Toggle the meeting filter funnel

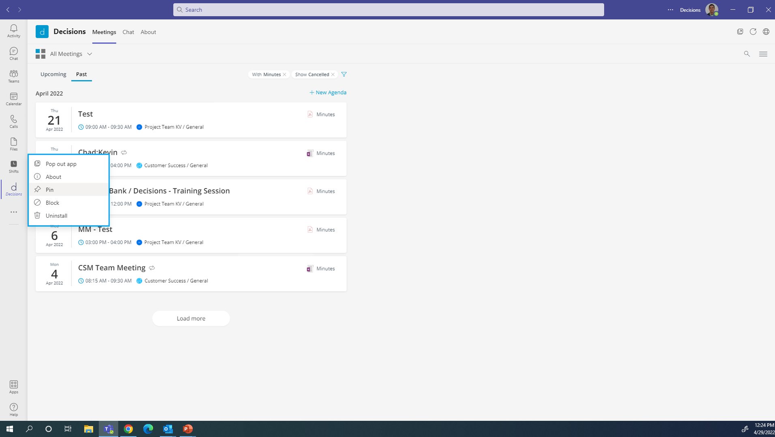pyautogui.click(x=343, y=74)
